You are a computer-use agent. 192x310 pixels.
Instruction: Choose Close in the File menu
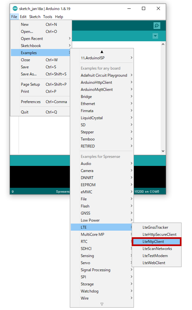[40, 60]
